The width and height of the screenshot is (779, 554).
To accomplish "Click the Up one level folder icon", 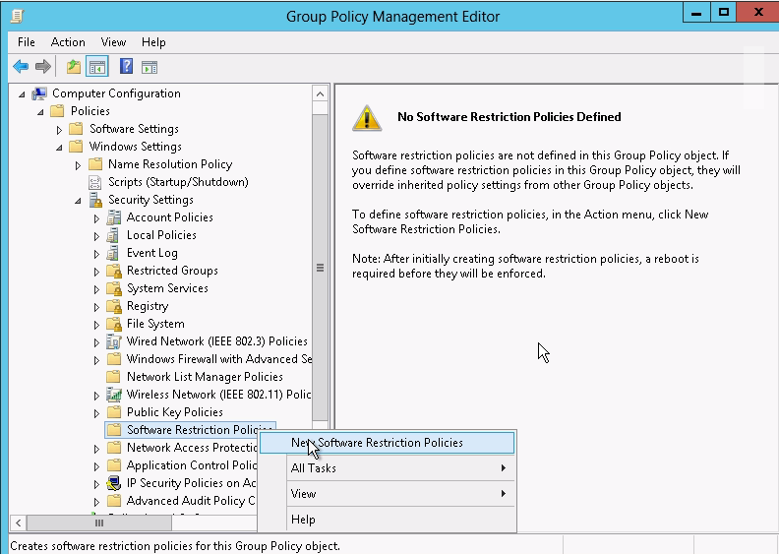I will [x=74, y=66].
